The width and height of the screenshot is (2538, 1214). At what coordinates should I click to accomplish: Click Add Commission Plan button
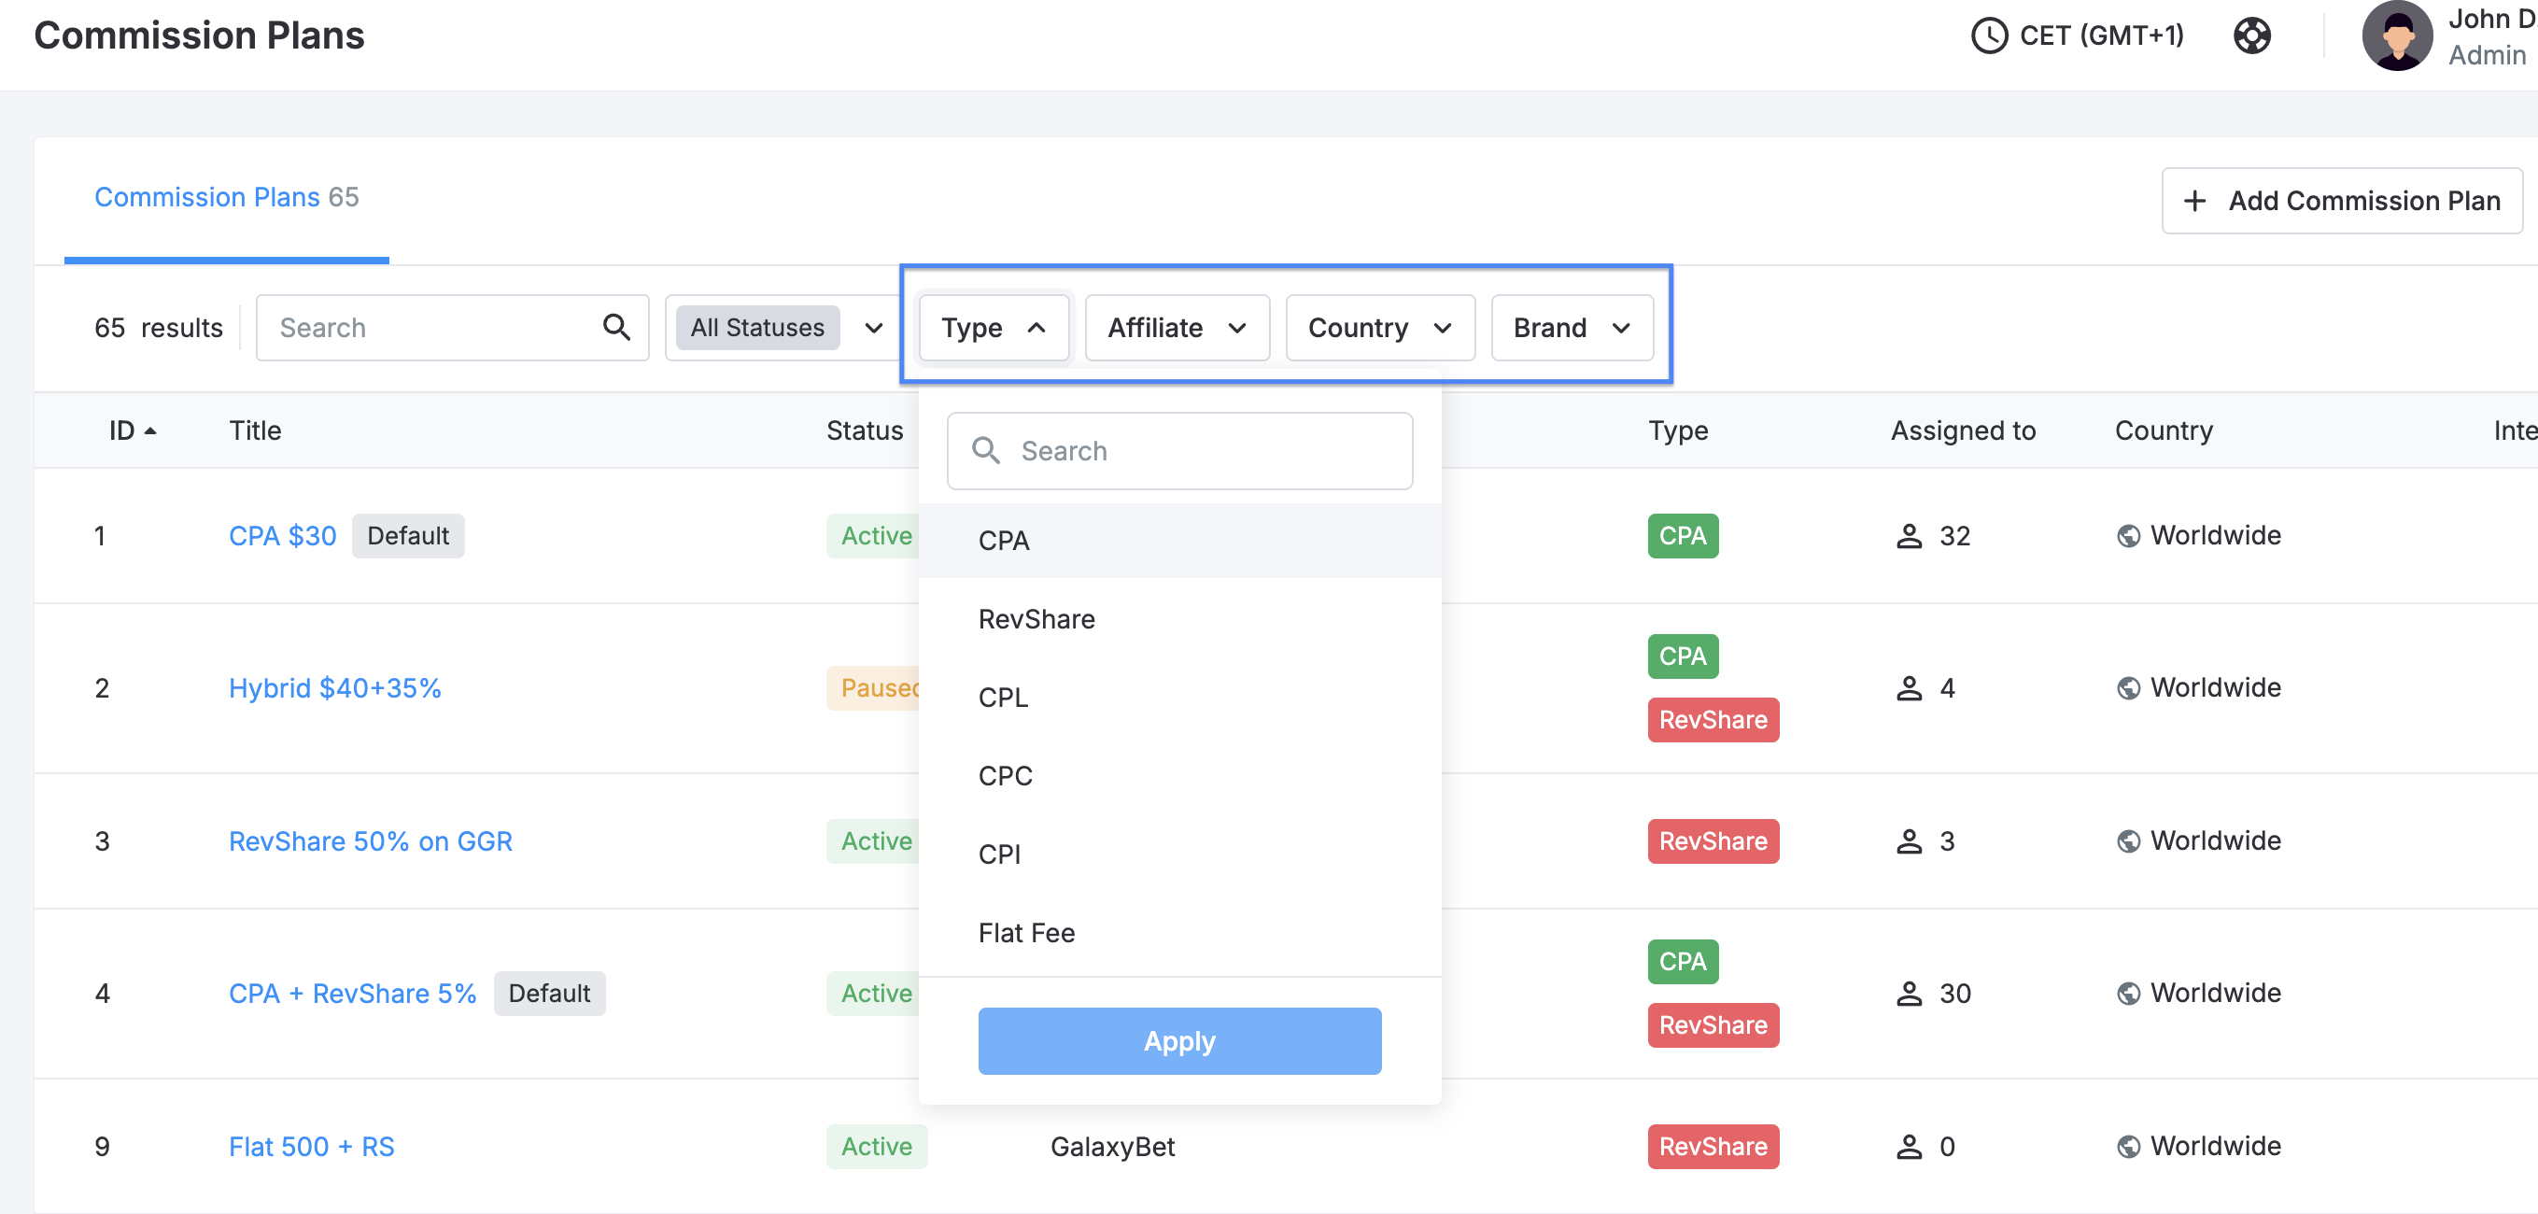[x=2341, y=200]
